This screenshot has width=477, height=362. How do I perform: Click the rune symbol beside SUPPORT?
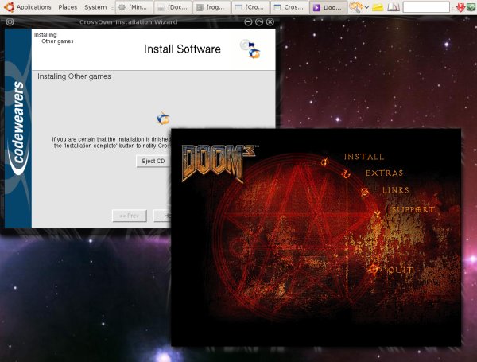[377, 214]
